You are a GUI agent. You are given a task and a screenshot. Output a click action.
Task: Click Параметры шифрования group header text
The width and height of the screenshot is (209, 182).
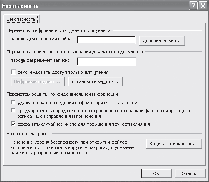click(59, 30)
